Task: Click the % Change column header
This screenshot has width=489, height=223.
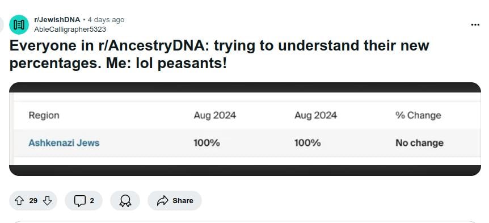Action: point(418,115)
